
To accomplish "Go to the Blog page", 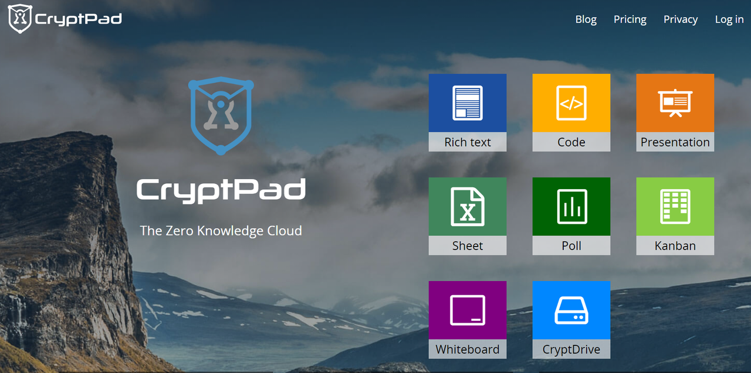I will [586, 19].
